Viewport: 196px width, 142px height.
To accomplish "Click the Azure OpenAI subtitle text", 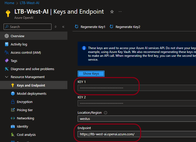I will coord(24,18).
